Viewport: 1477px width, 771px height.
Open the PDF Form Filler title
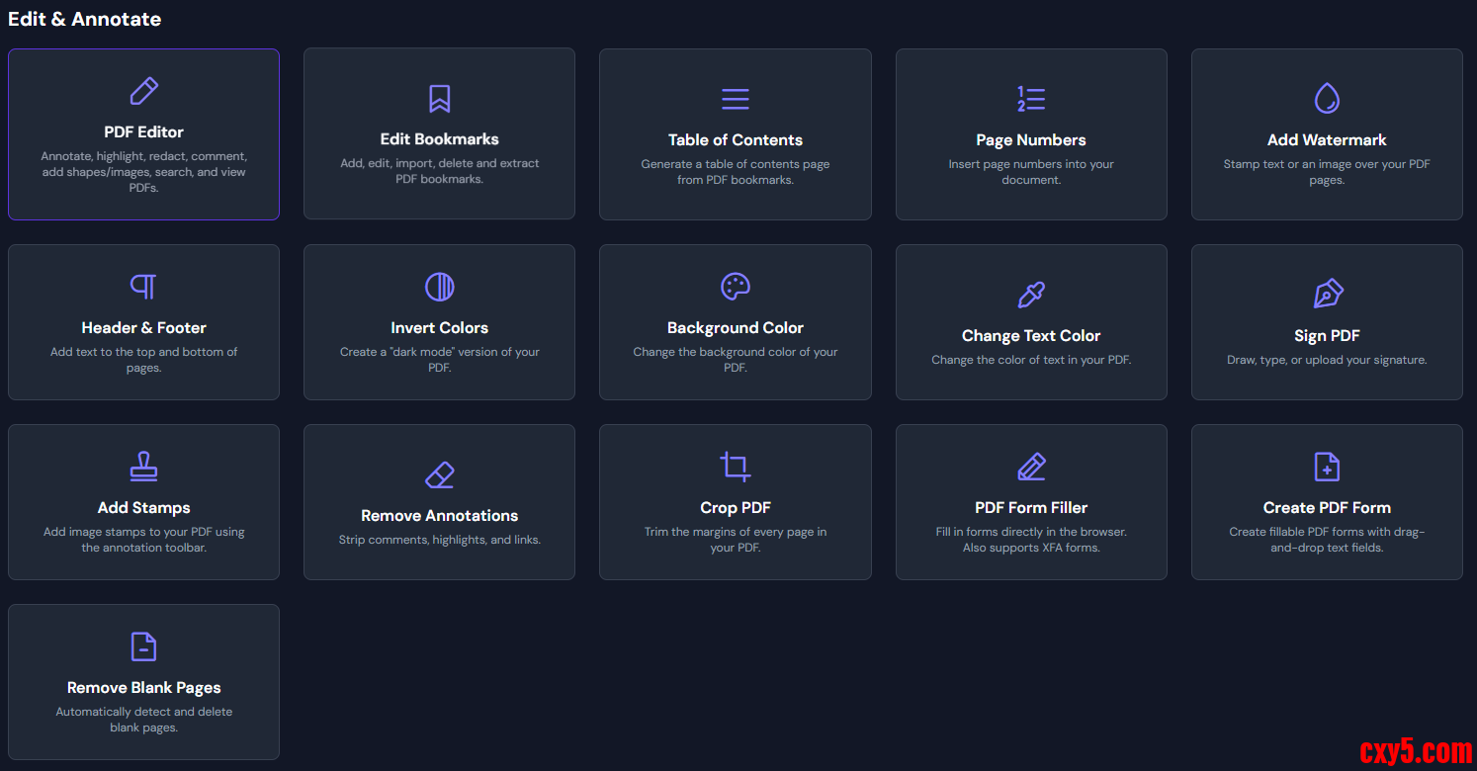coord(1030,508)
